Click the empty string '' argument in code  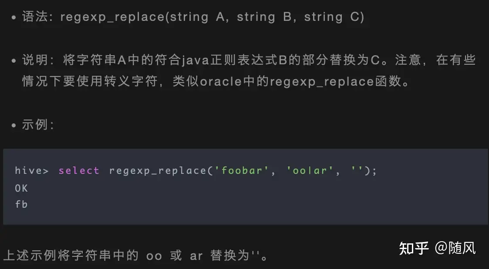[357, 171]
